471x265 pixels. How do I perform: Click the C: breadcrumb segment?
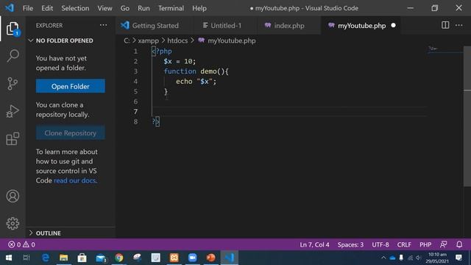[x=127, y=40]
